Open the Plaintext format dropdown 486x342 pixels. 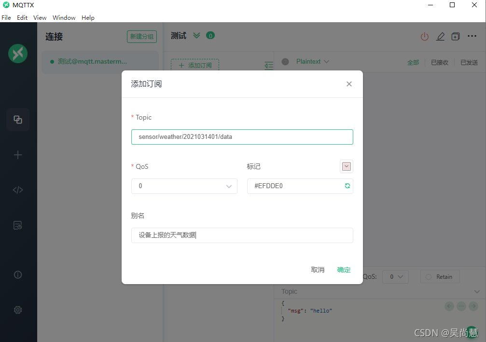(312, 62)
